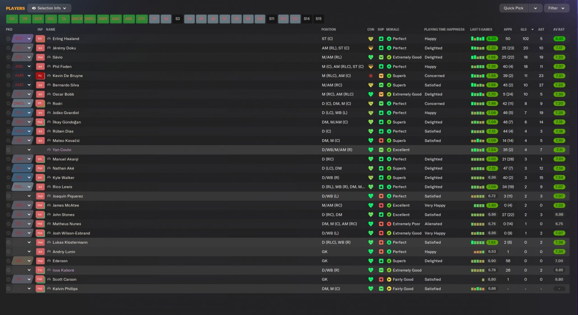Open the Filter dropdown

[x=556, y=8]
